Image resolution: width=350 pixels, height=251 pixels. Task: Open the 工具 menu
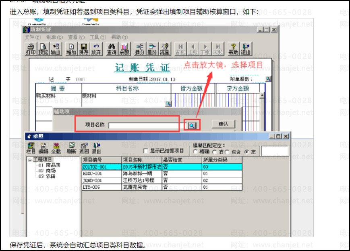(98, 37)
